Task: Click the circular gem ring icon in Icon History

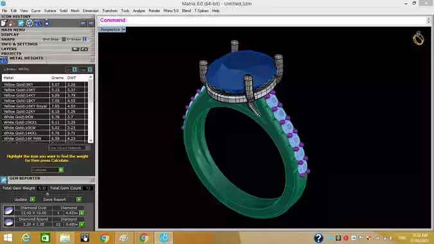Action: [30, 23]
